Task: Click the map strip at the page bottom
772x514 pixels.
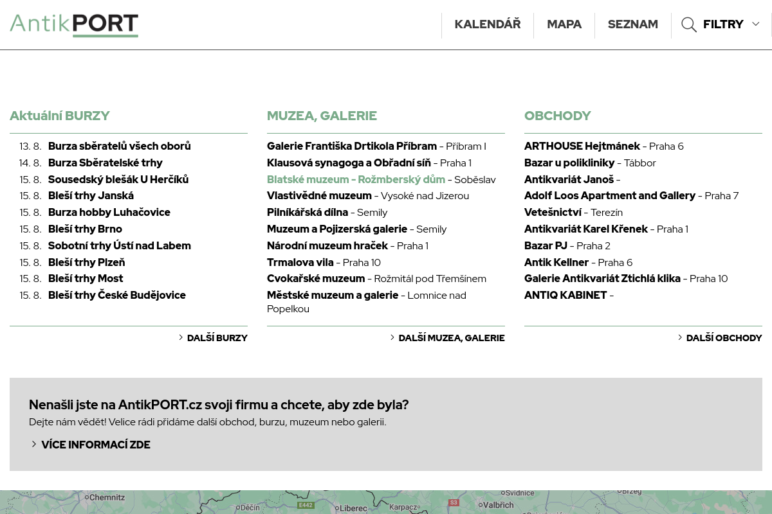Action: [386, 502]
